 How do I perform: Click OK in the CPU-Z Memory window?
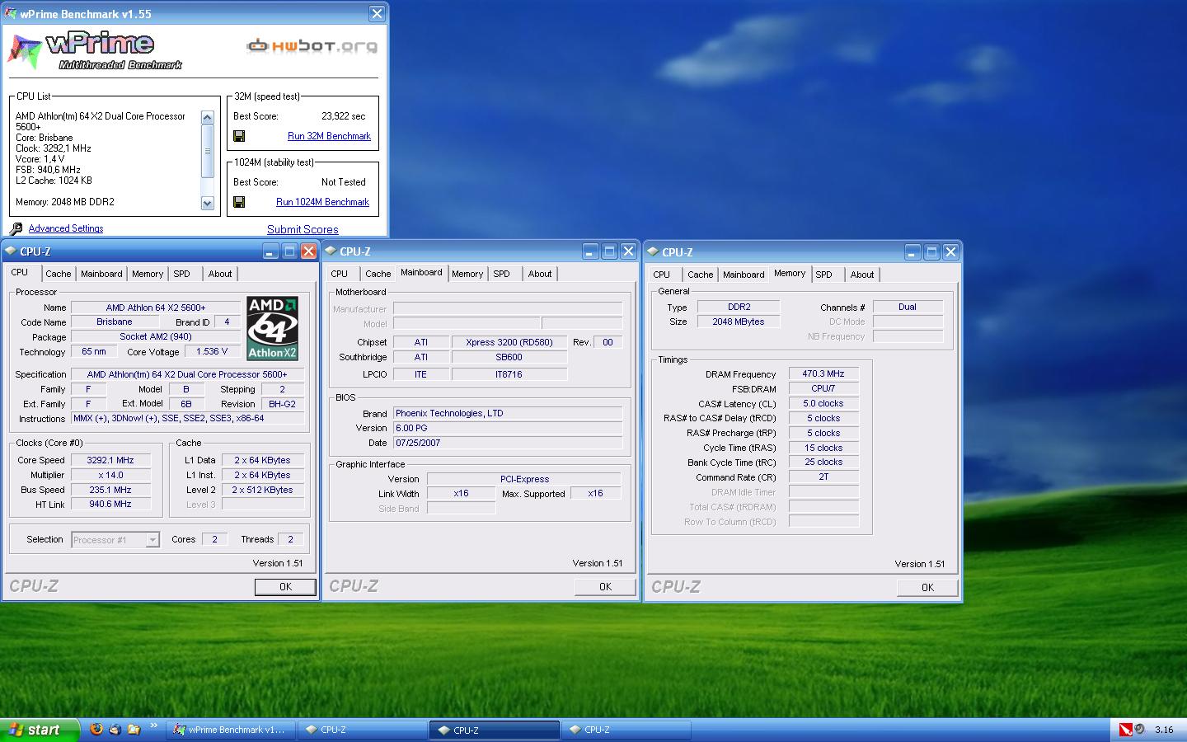[927, 588]
